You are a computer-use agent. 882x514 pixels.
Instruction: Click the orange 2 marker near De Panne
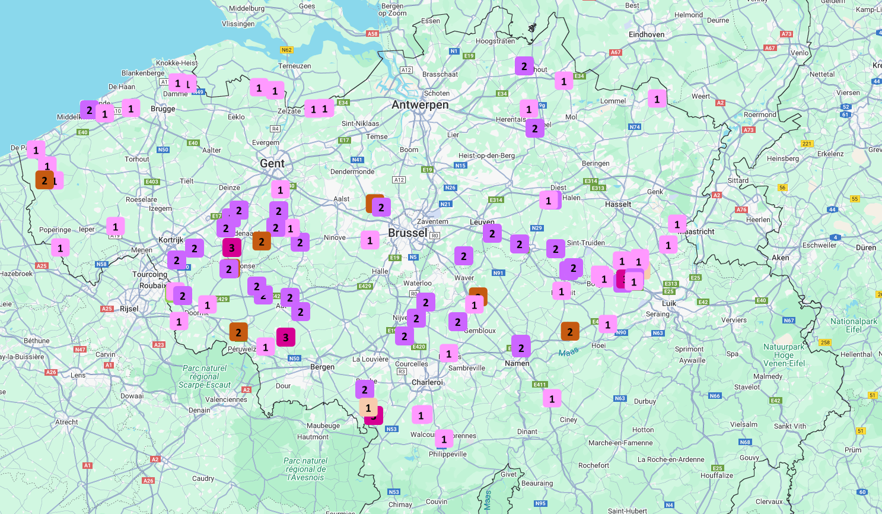[x=44, y=180]
